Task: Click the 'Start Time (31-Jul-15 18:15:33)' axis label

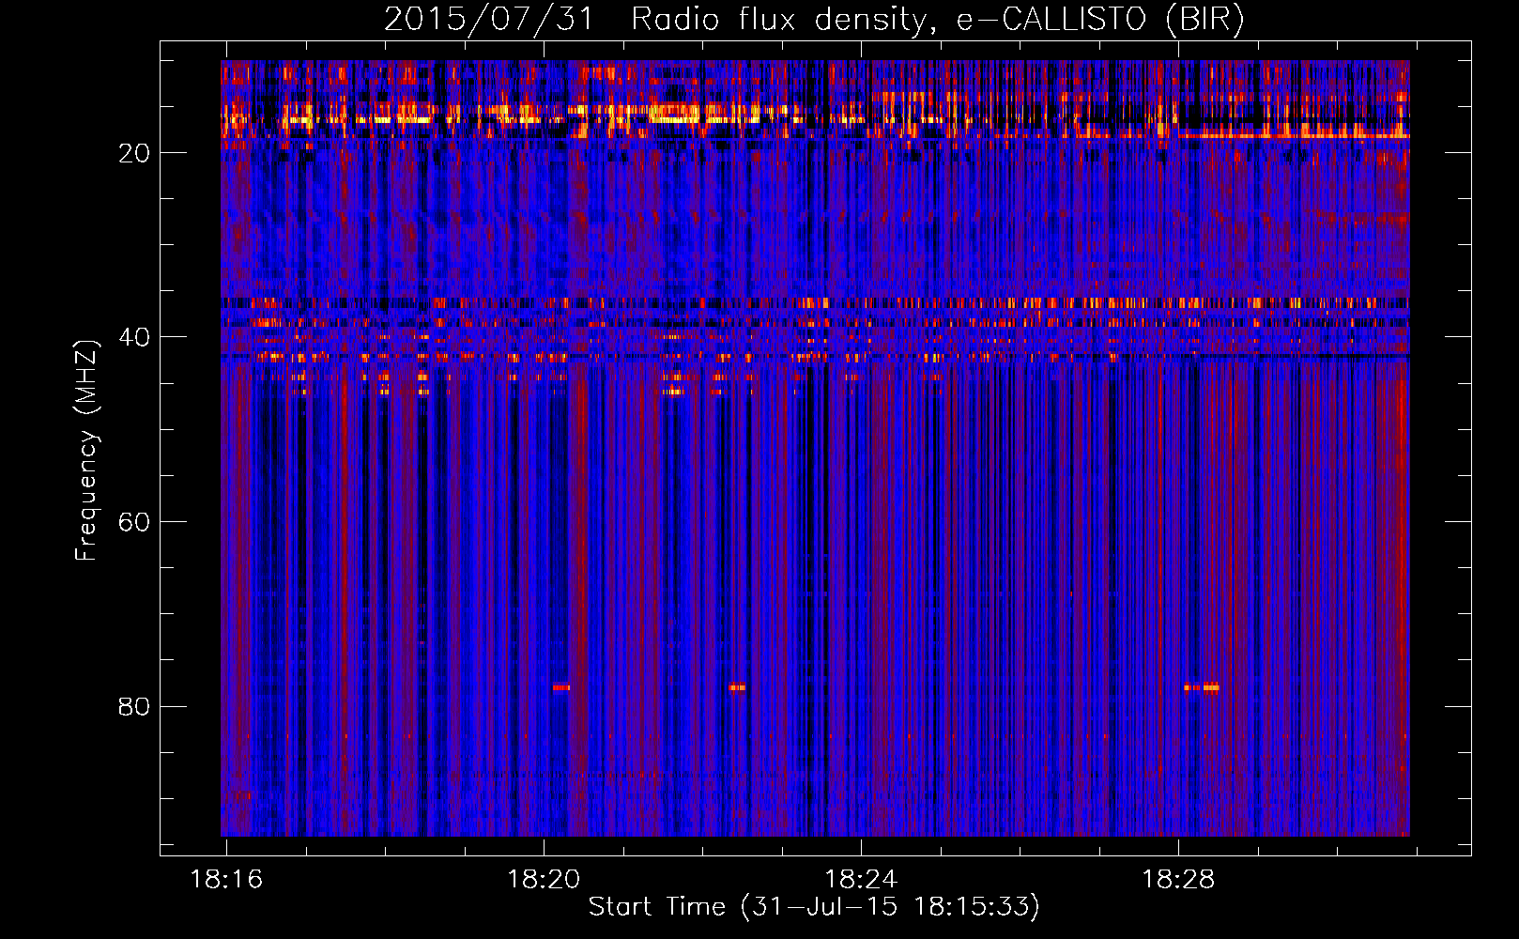Action: tap(814, 907)
